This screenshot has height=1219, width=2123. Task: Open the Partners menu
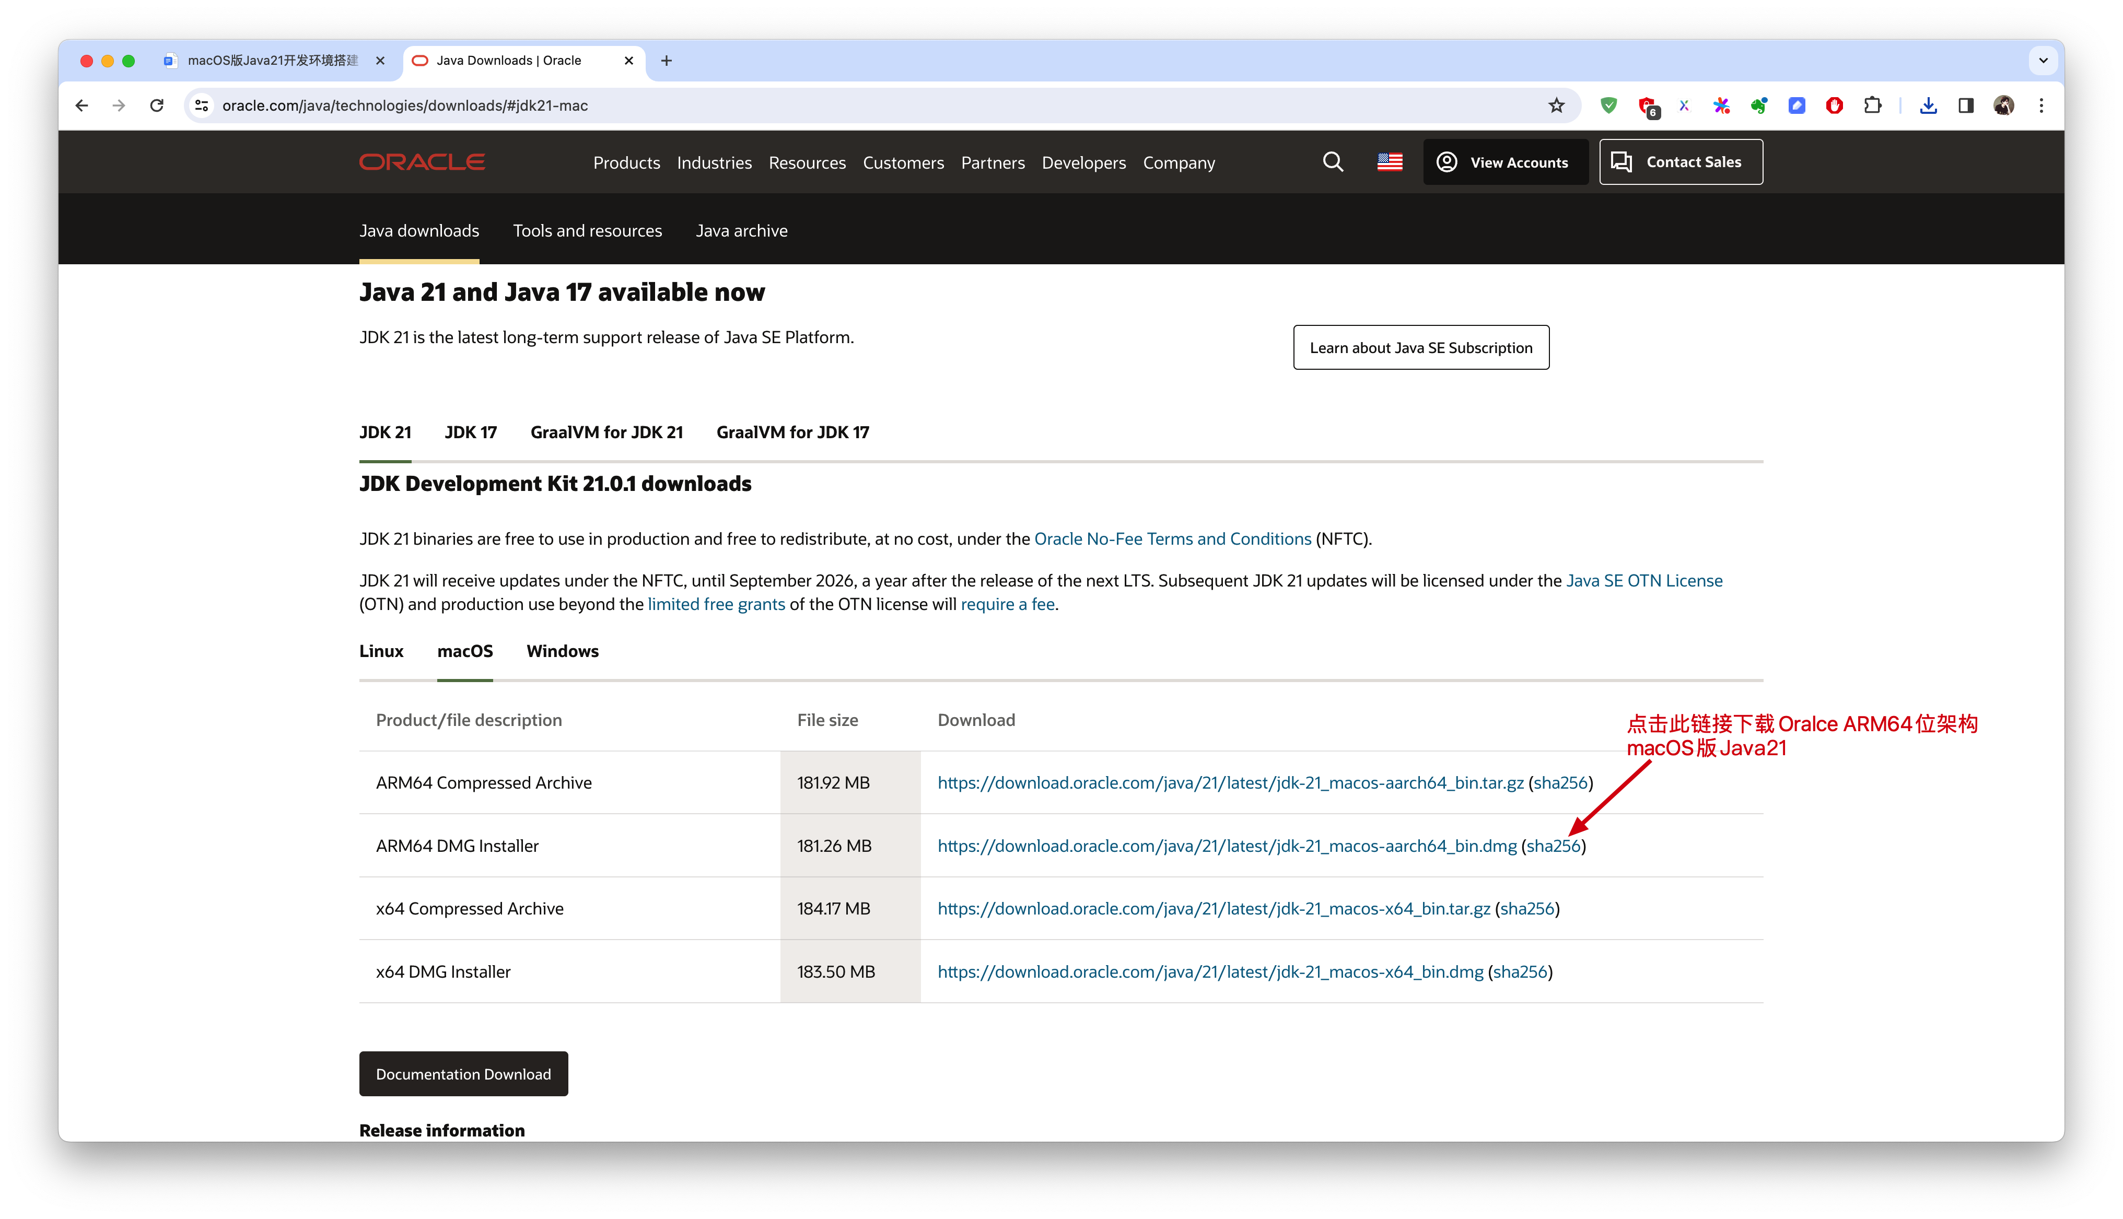pyautogui.click(x=993, y=162)
